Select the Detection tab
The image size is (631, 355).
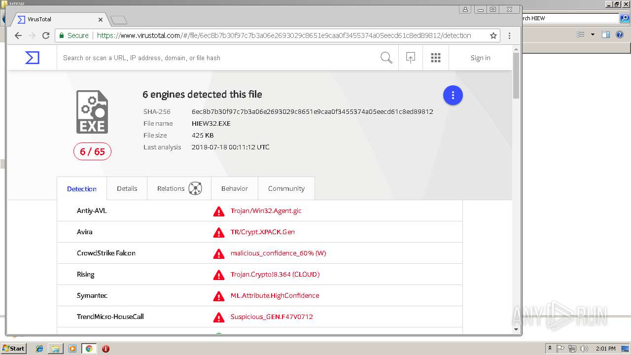coord(82,189)
